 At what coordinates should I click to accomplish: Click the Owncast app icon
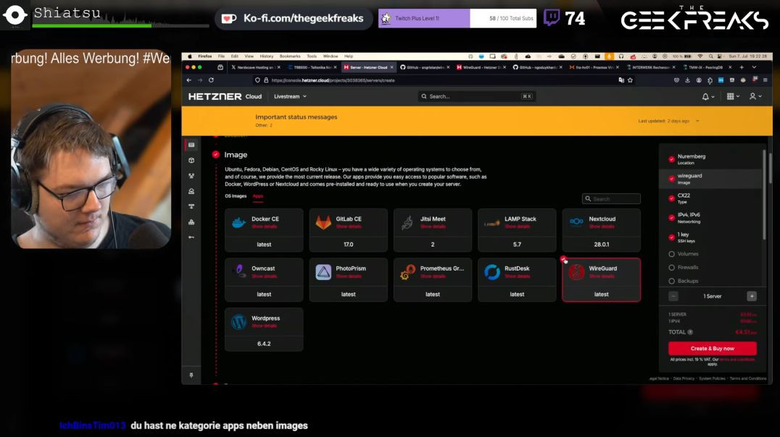coord(239,271)
